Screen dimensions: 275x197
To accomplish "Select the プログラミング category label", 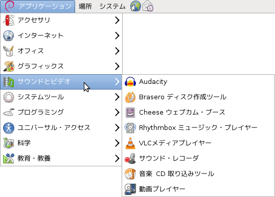I will 40,113.
